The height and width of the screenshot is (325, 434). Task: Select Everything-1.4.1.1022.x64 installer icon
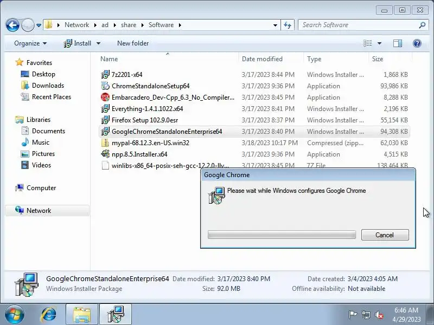pos(105,109)
